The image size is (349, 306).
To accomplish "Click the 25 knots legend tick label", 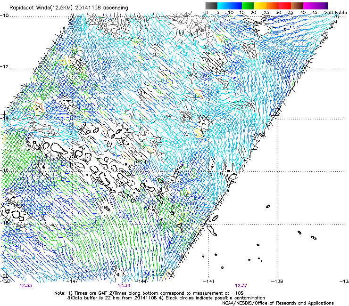I will (266, 13).
